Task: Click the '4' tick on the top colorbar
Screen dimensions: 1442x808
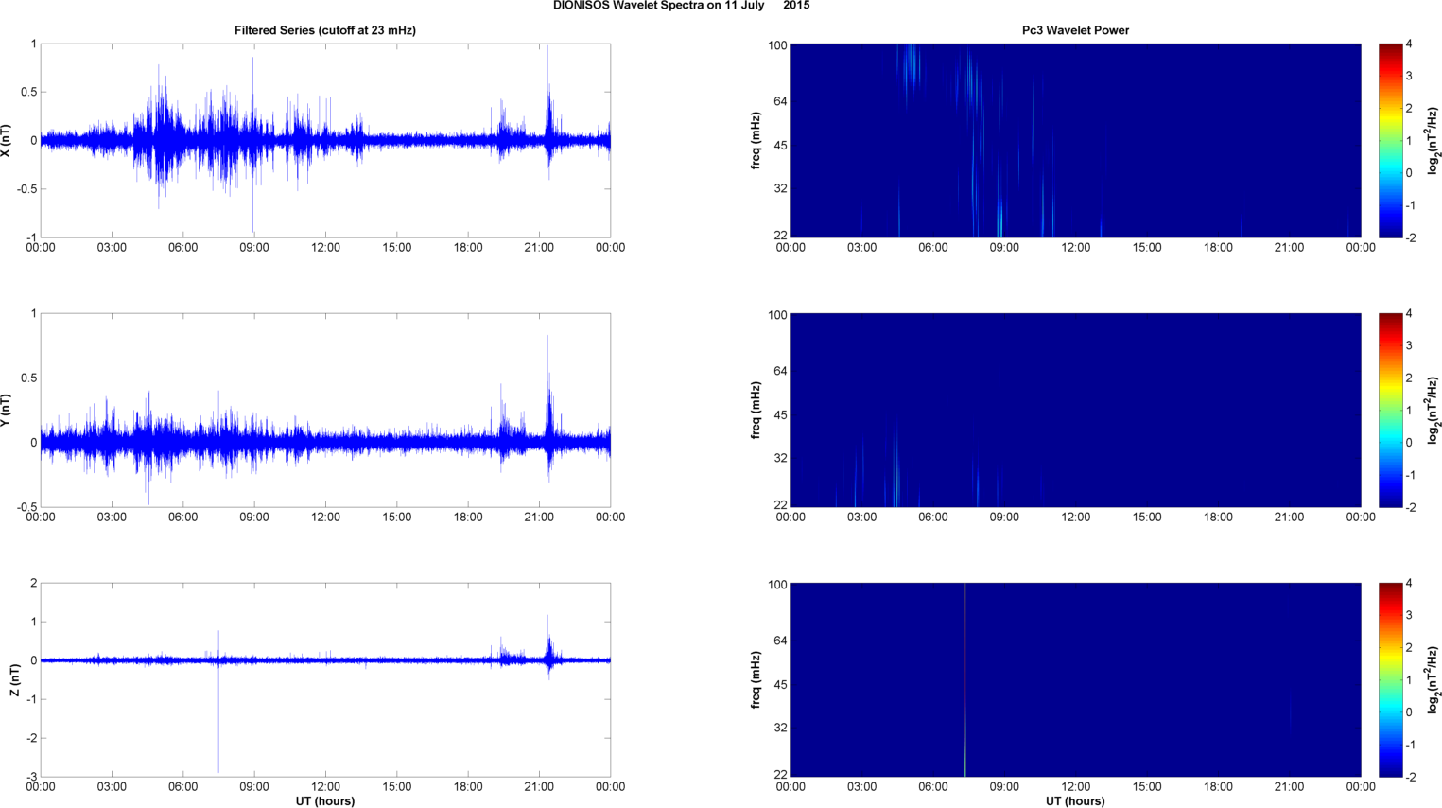Action: pos(1410,44)
